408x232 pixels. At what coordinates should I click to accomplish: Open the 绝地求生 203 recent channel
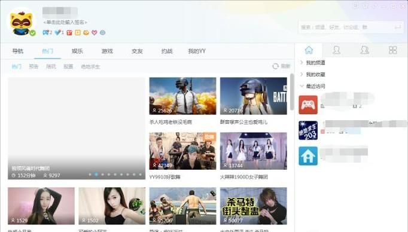coord(308,130)
